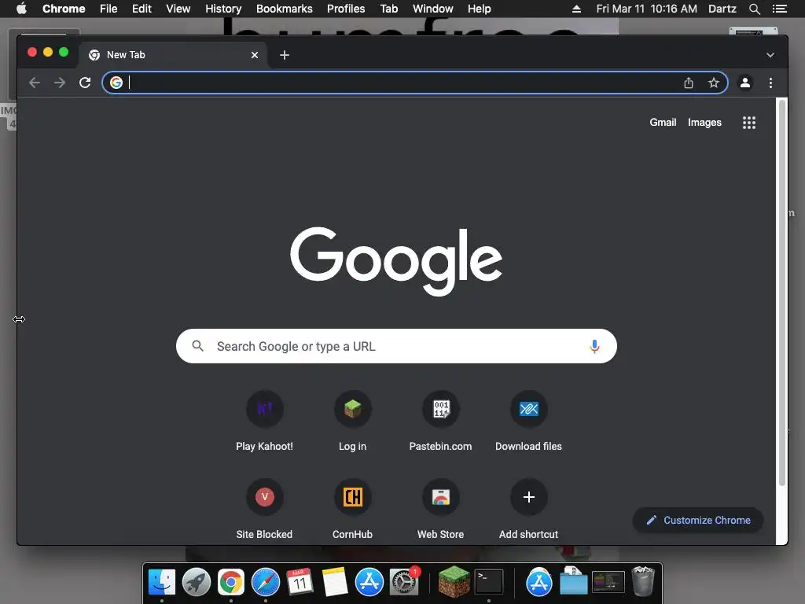Click the Dartz user name in menu bar
The image size is (805, 604).
click(x=722, y=9)
